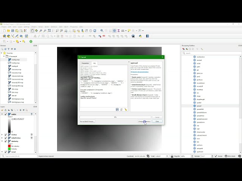Click the Browser panel refresh icon
This screenshot has width=242, height=181.
[x=5, y=49]
